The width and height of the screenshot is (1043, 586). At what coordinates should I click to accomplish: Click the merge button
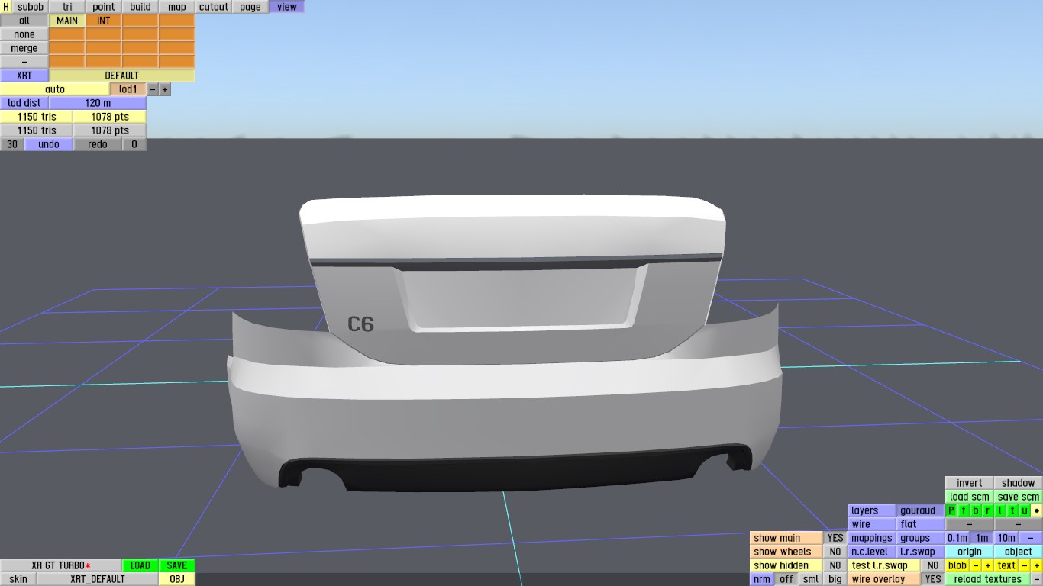[x=24, y=48]
